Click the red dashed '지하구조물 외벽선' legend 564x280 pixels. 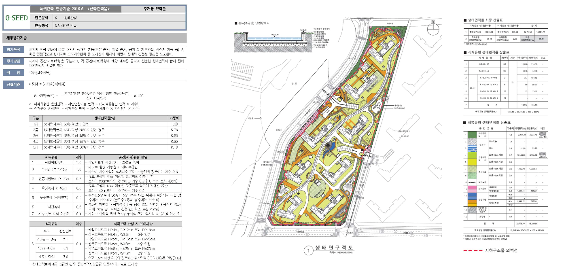[491, 251]
